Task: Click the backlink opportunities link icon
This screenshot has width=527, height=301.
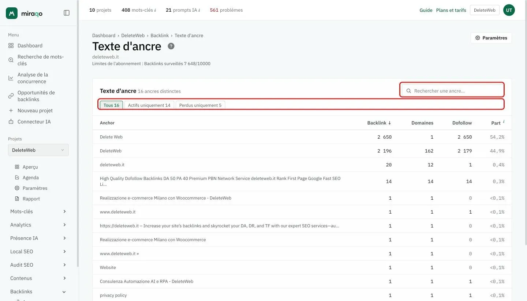Action: click(x=11, y=96)
